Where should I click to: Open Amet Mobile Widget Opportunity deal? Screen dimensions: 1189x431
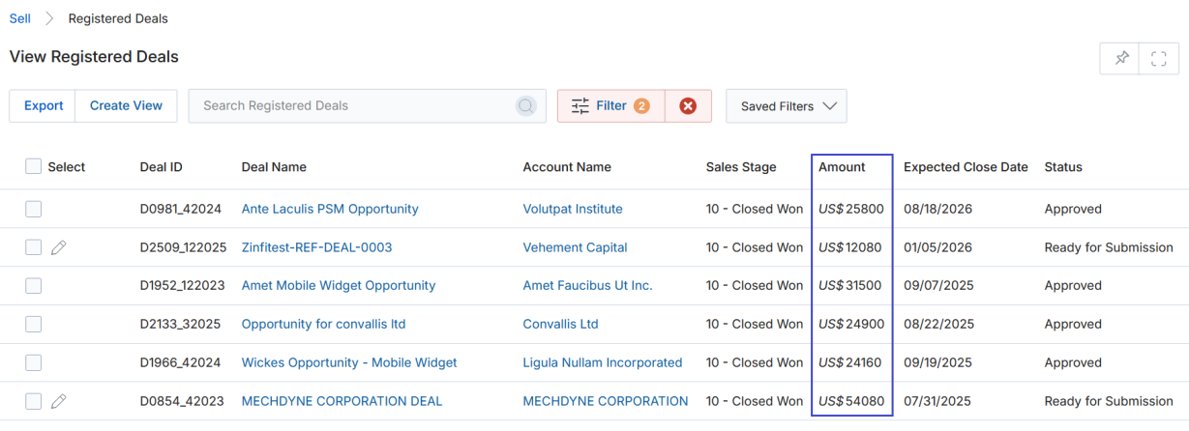339,285
